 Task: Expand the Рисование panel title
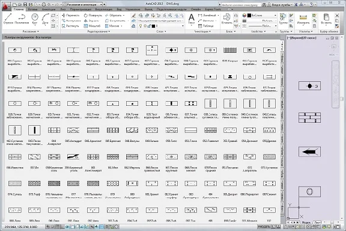31,31
